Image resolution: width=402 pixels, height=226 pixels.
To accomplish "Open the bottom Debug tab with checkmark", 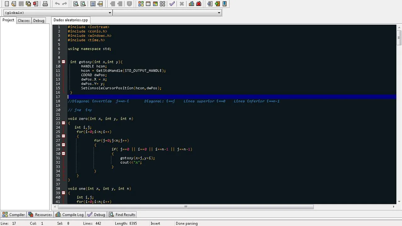I will [x=96, y=215].
